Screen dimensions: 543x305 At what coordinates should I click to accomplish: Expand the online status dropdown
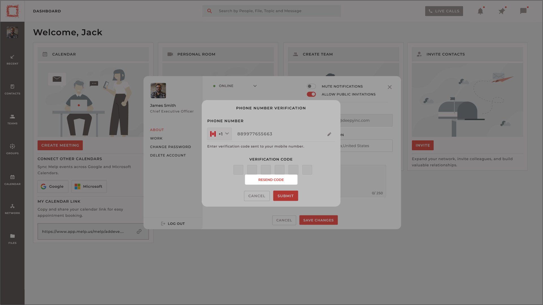point(255,86)
